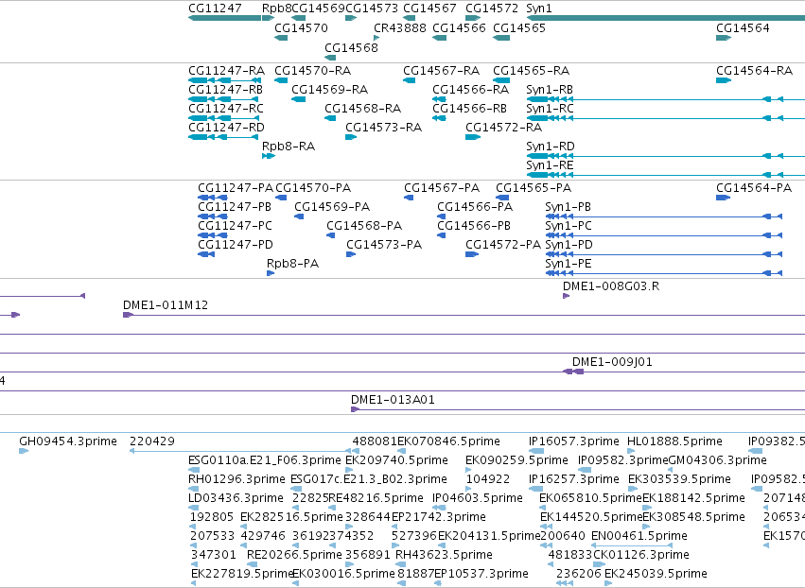Screen dimensions: 805x588
Task: Click transcript Syn1-RB
Action: 550,89
